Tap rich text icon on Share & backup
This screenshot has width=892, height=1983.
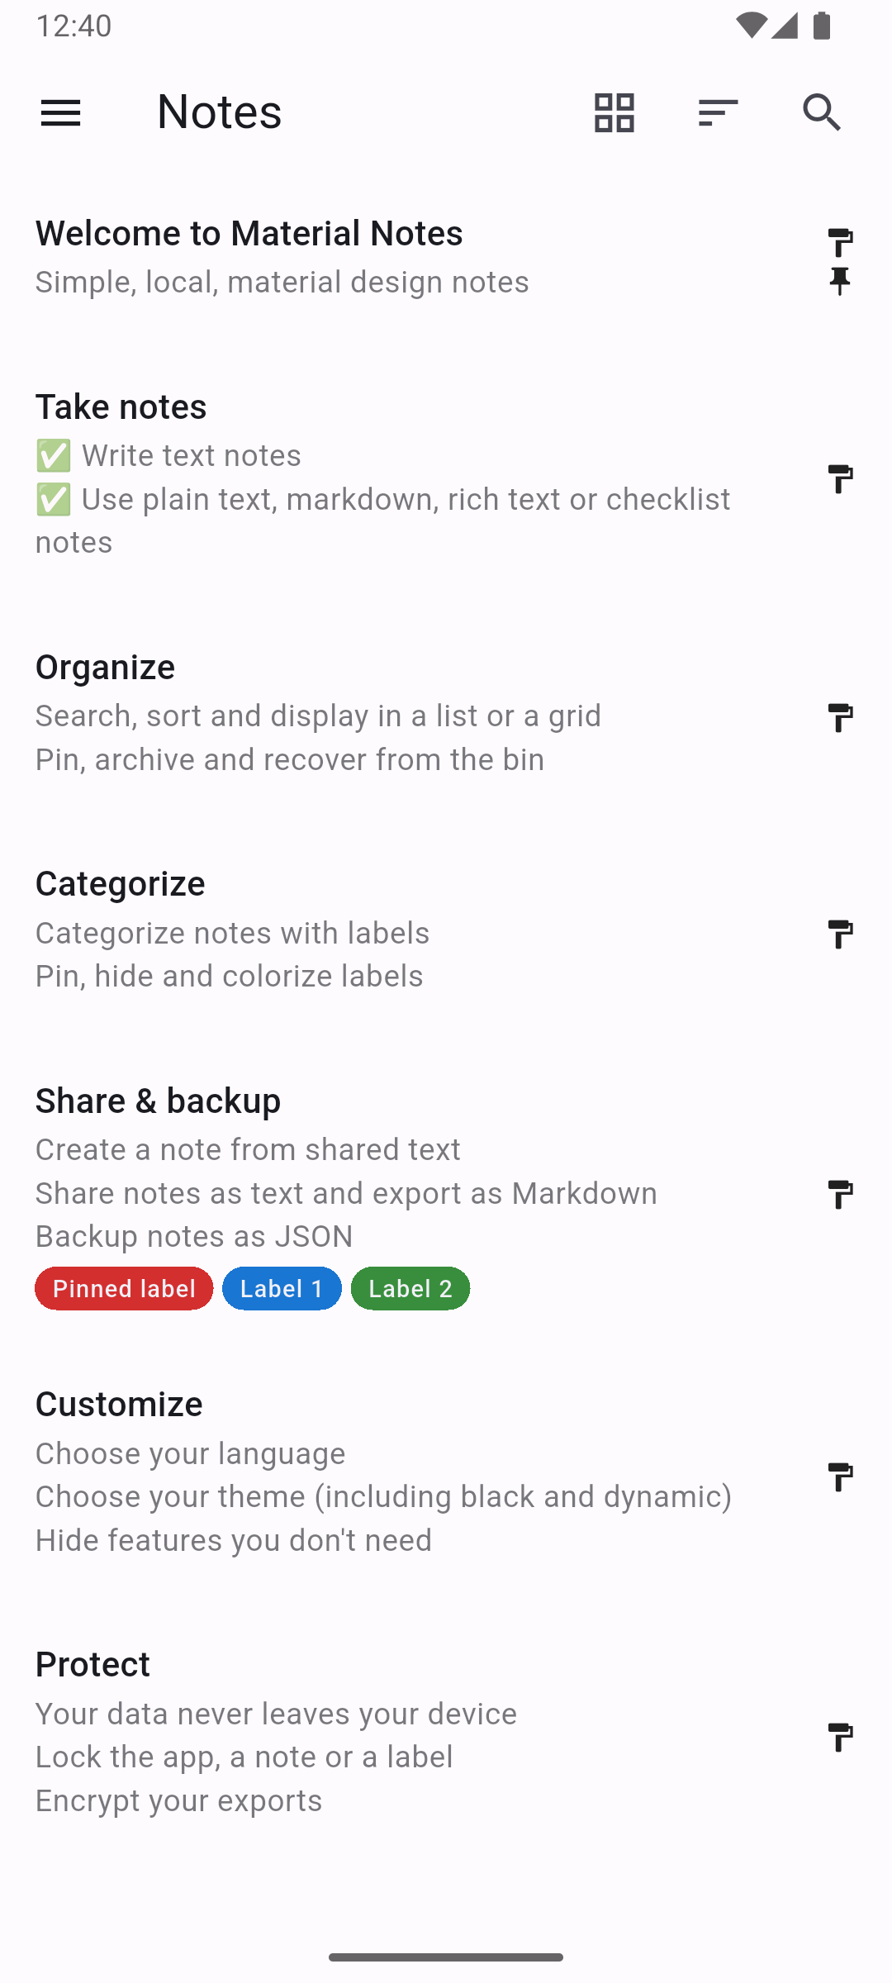[840, 1194]
